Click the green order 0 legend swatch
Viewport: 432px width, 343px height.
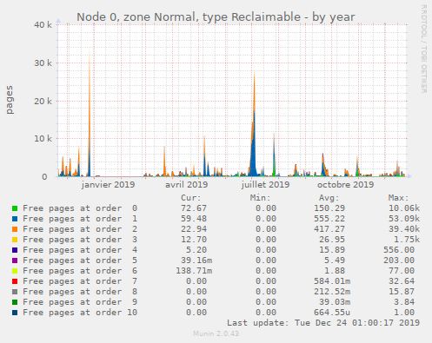tap(15, 208)
